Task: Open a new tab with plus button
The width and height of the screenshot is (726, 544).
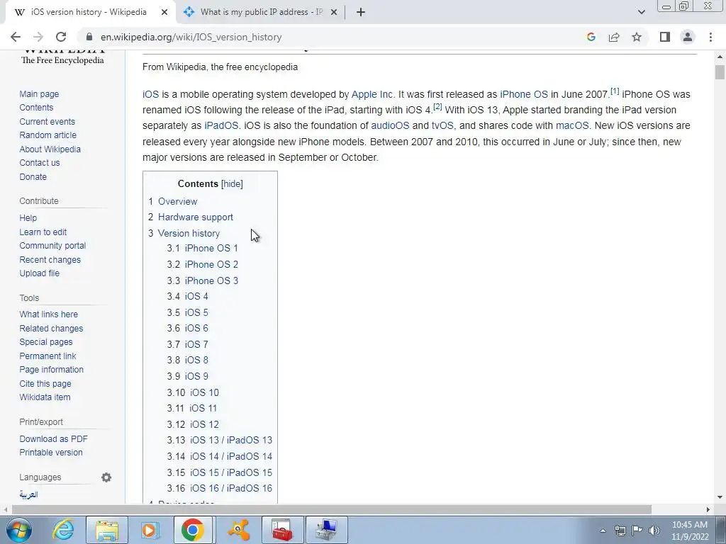Action: 361,13
